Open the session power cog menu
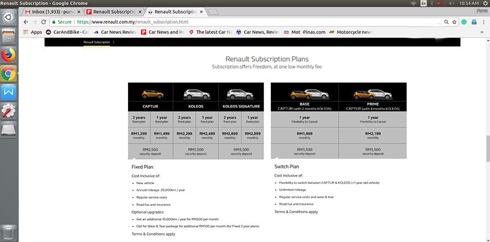490x242 pixels. (485, 3)
